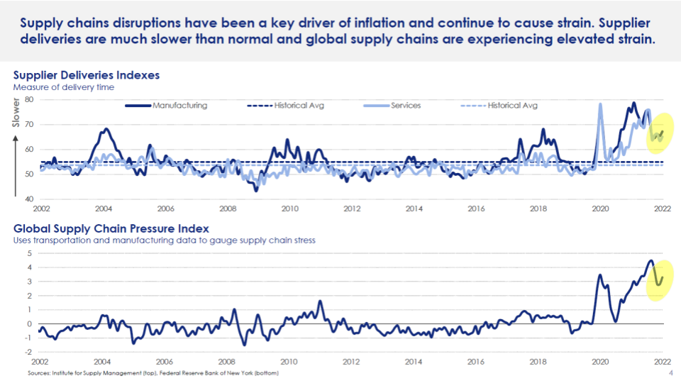Image resolution: width=681 pixels, height=383 pixels.
Task: Click the Global Supply Chain Pressure Index title
Action: [x=111, y=229]
